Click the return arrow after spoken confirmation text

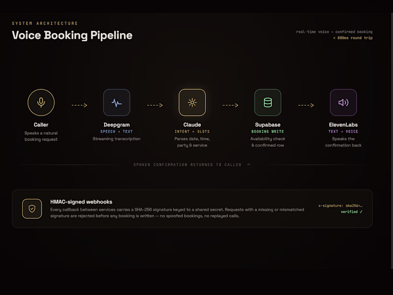249,165
